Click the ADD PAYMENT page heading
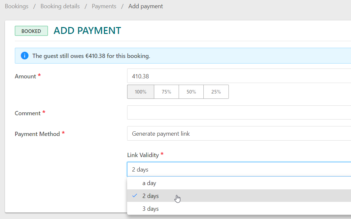The height and width of the screenshot is (219, 351). (x=87, y=31)
